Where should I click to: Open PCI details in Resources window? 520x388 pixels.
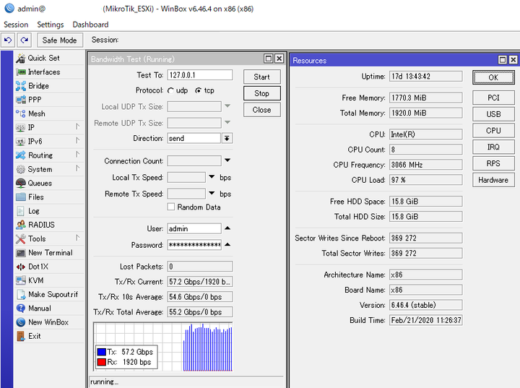493,98
